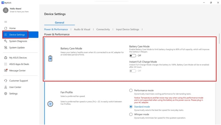The image size is (221, 125).
Task: Open the System Update icon
Action: (x=6, y=48)
